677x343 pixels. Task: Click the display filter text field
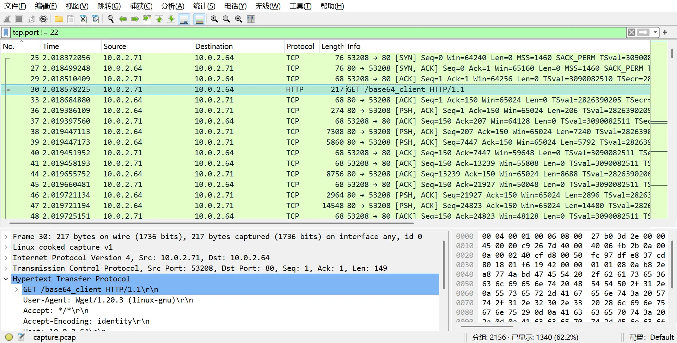317,32
